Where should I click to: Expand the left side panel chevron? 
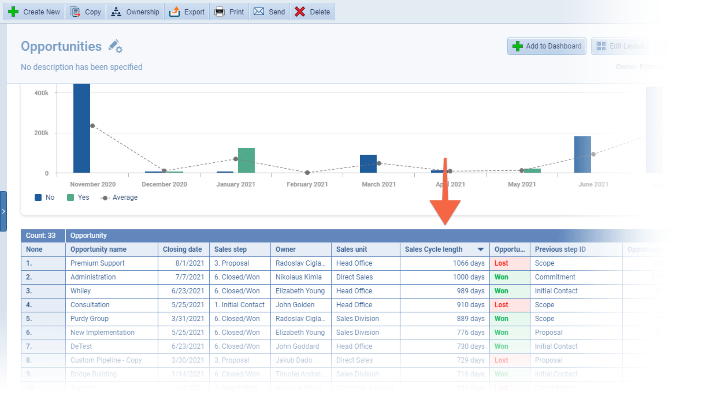click(x=3, y=211)
